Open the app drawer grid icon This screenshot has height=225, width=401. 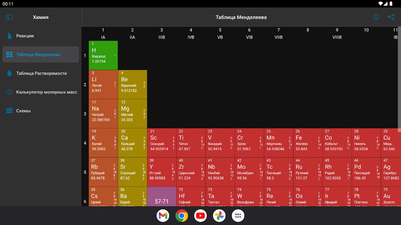(x=238, y=215)
